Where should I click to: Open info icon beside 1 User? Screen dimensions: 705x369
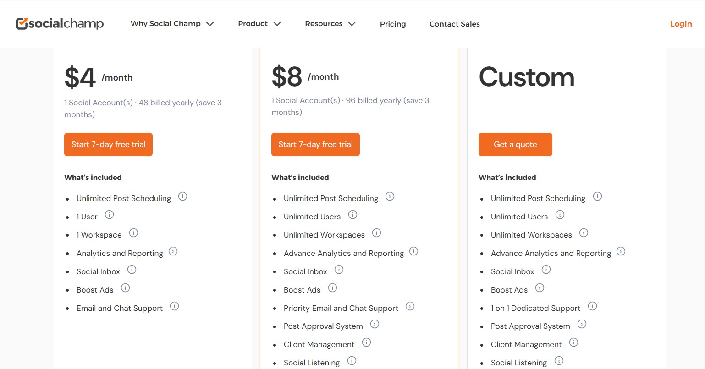tap(109, 215)
